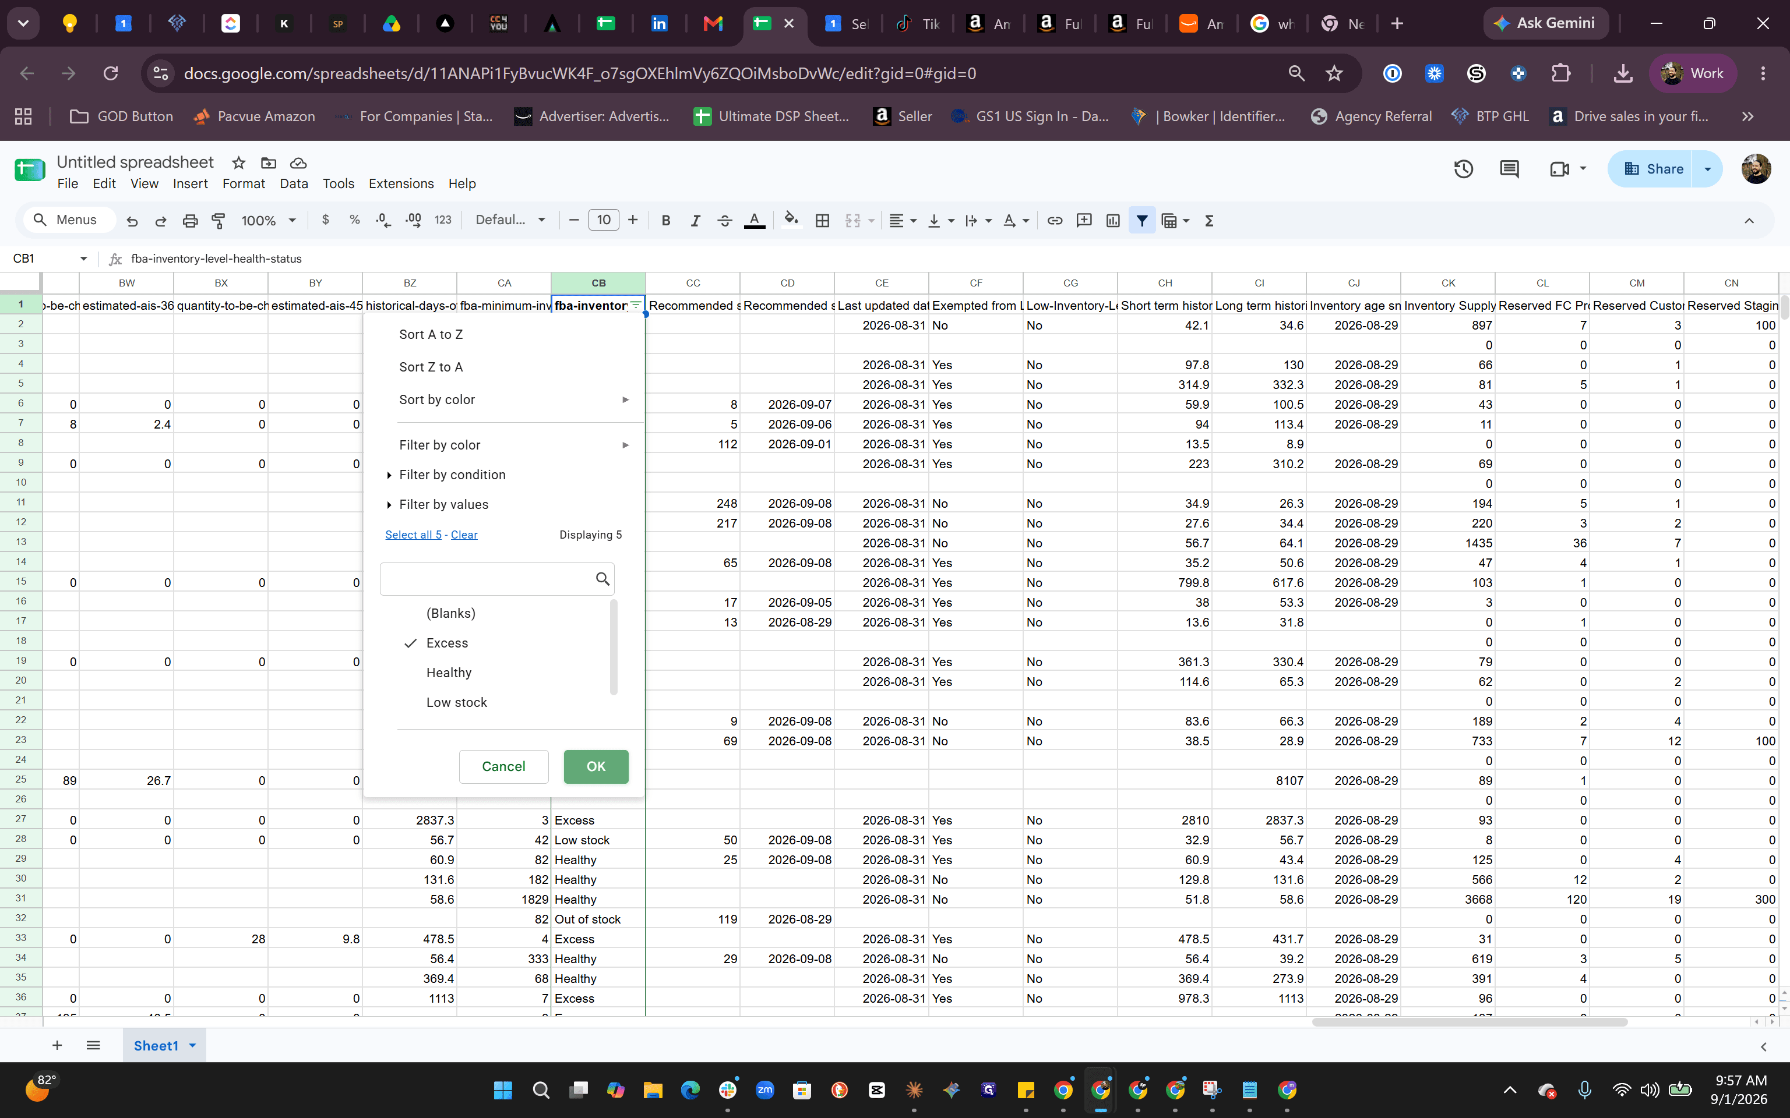The height and width of the screenshot is (1118, 1790).
Task: Toggle strikethrough formatting
Action: click(x=725, y=220)
